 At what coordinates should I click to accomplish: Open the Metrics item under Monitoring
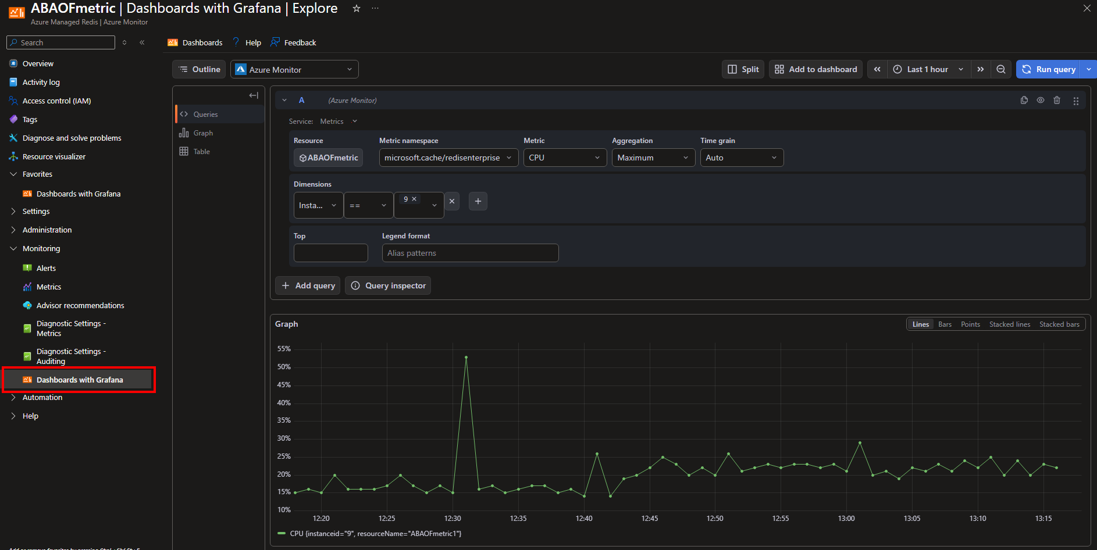point(49,287)
